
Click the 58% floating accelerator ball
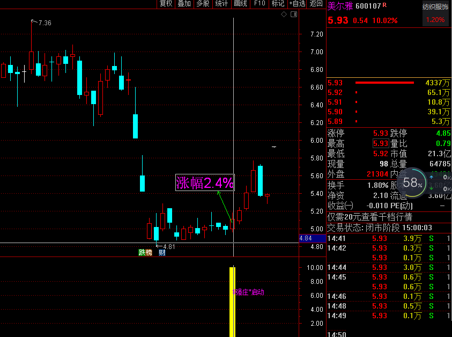pos(413,182)
